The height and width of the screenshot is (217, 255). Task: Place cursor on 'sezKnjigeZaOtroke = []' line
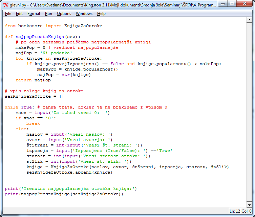point(34,97)
